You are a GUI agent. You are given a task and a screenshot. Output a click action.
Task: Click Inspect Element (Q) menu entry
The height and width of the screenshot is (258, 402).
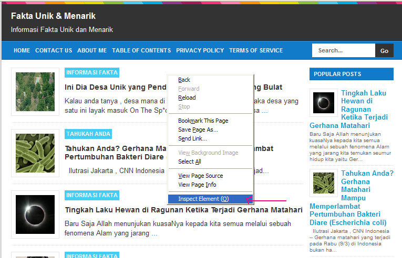point(210,199)
